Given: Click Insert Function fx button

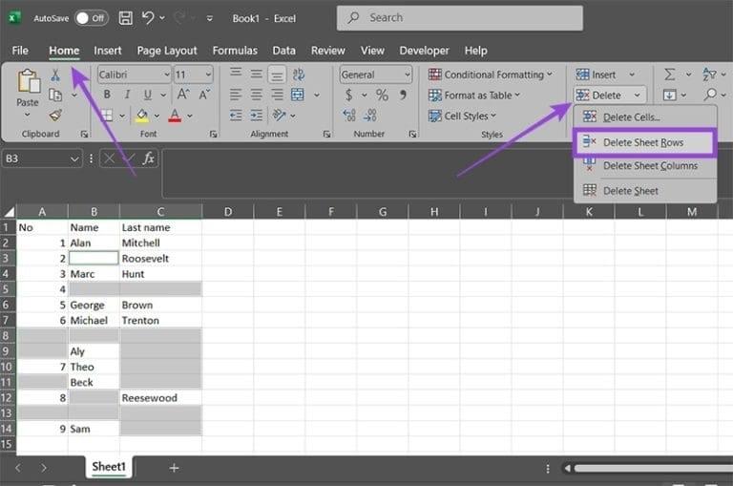Looking at the screenshot, I should (x=149, y=158).
